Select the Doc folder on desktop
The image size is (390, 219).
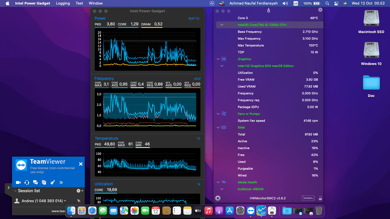[x=371, y=86]
